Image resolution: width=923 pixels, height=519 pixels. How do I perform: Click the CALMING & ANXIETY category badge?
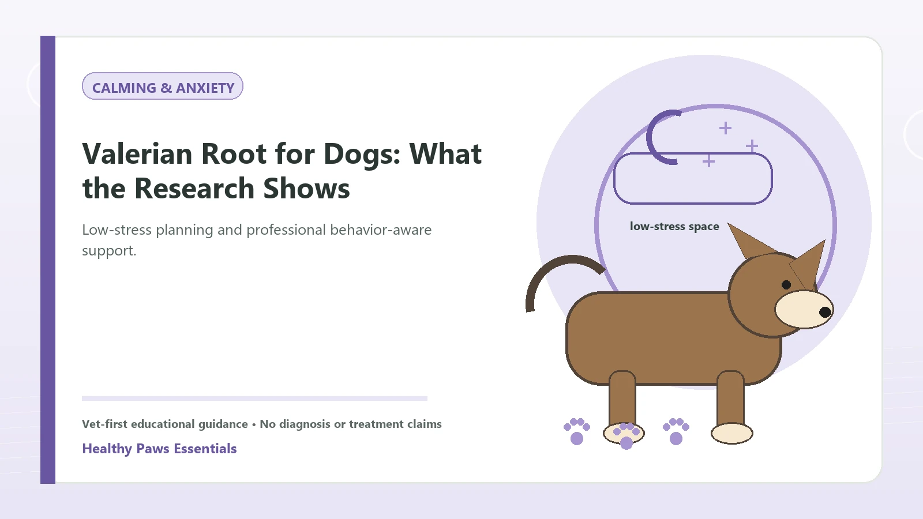(x=163, y=86)
